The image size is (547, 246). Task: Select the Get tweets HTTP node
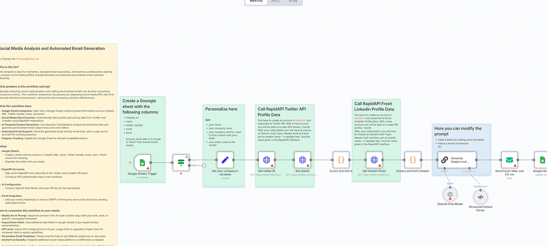click(x=302, y=160)
